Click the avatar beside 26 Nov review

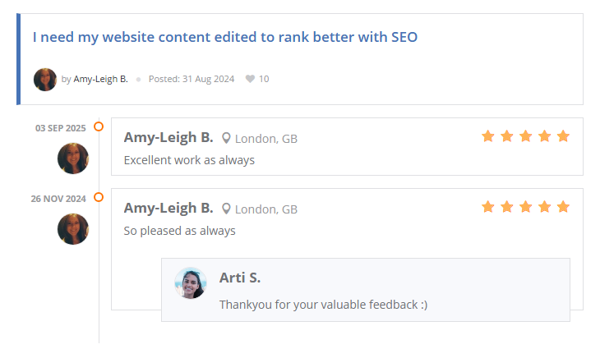point(73,229)
